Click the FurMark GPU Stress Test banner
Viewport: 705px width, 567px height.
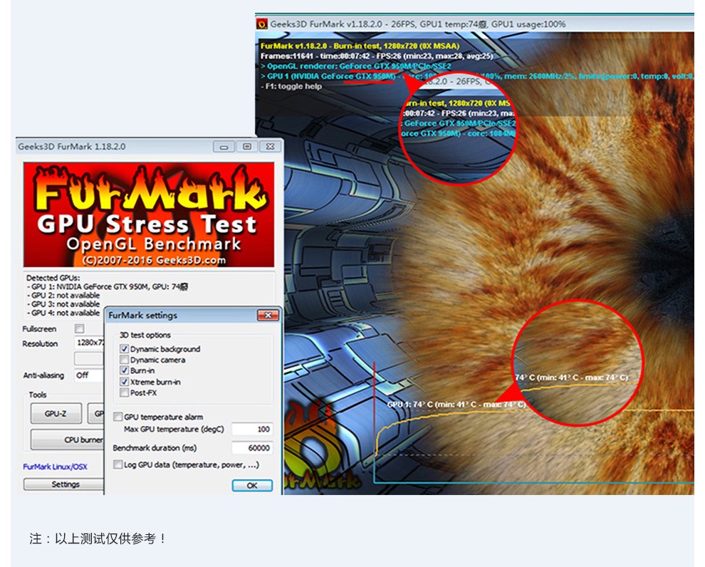(x=149, y=215)
